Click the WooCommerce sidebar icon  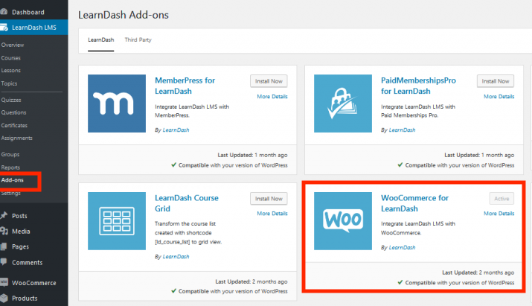[4, 282]
